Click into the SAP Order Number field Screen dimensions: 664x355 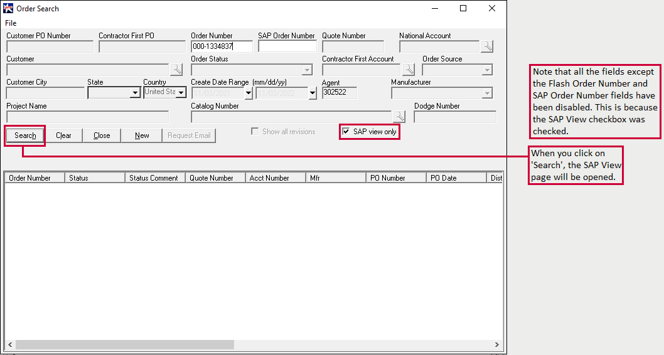tap(287, 46)
